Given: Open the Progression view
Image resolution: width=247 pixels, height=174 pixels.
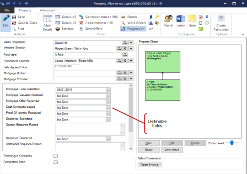Looking at the screenshot, I should click(133, 29).
